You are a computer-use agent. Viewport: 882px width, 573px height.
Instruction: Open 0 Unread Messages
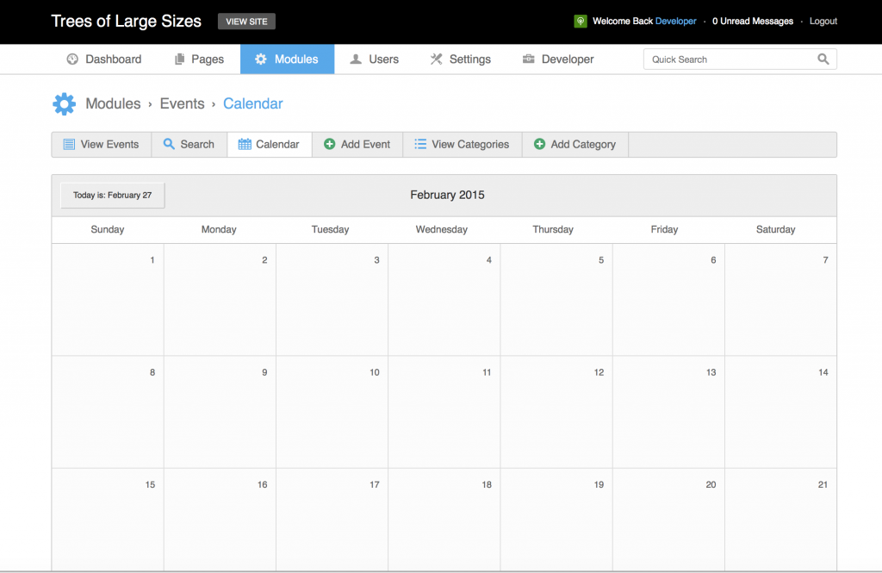(x=753, y=22)
